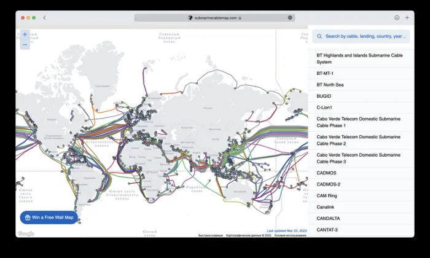Focus the cable search input field
430x258 pixels.
[x=361, y=36]
